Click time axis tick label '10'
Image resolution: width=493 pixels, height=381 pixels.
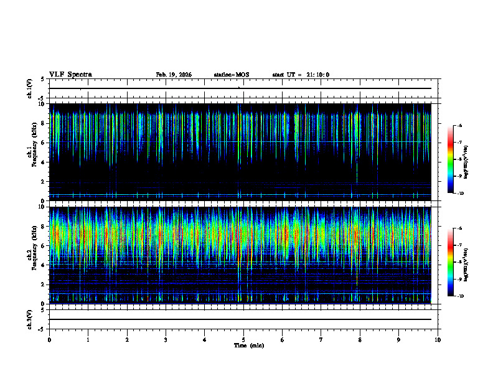tap(438, 340)
